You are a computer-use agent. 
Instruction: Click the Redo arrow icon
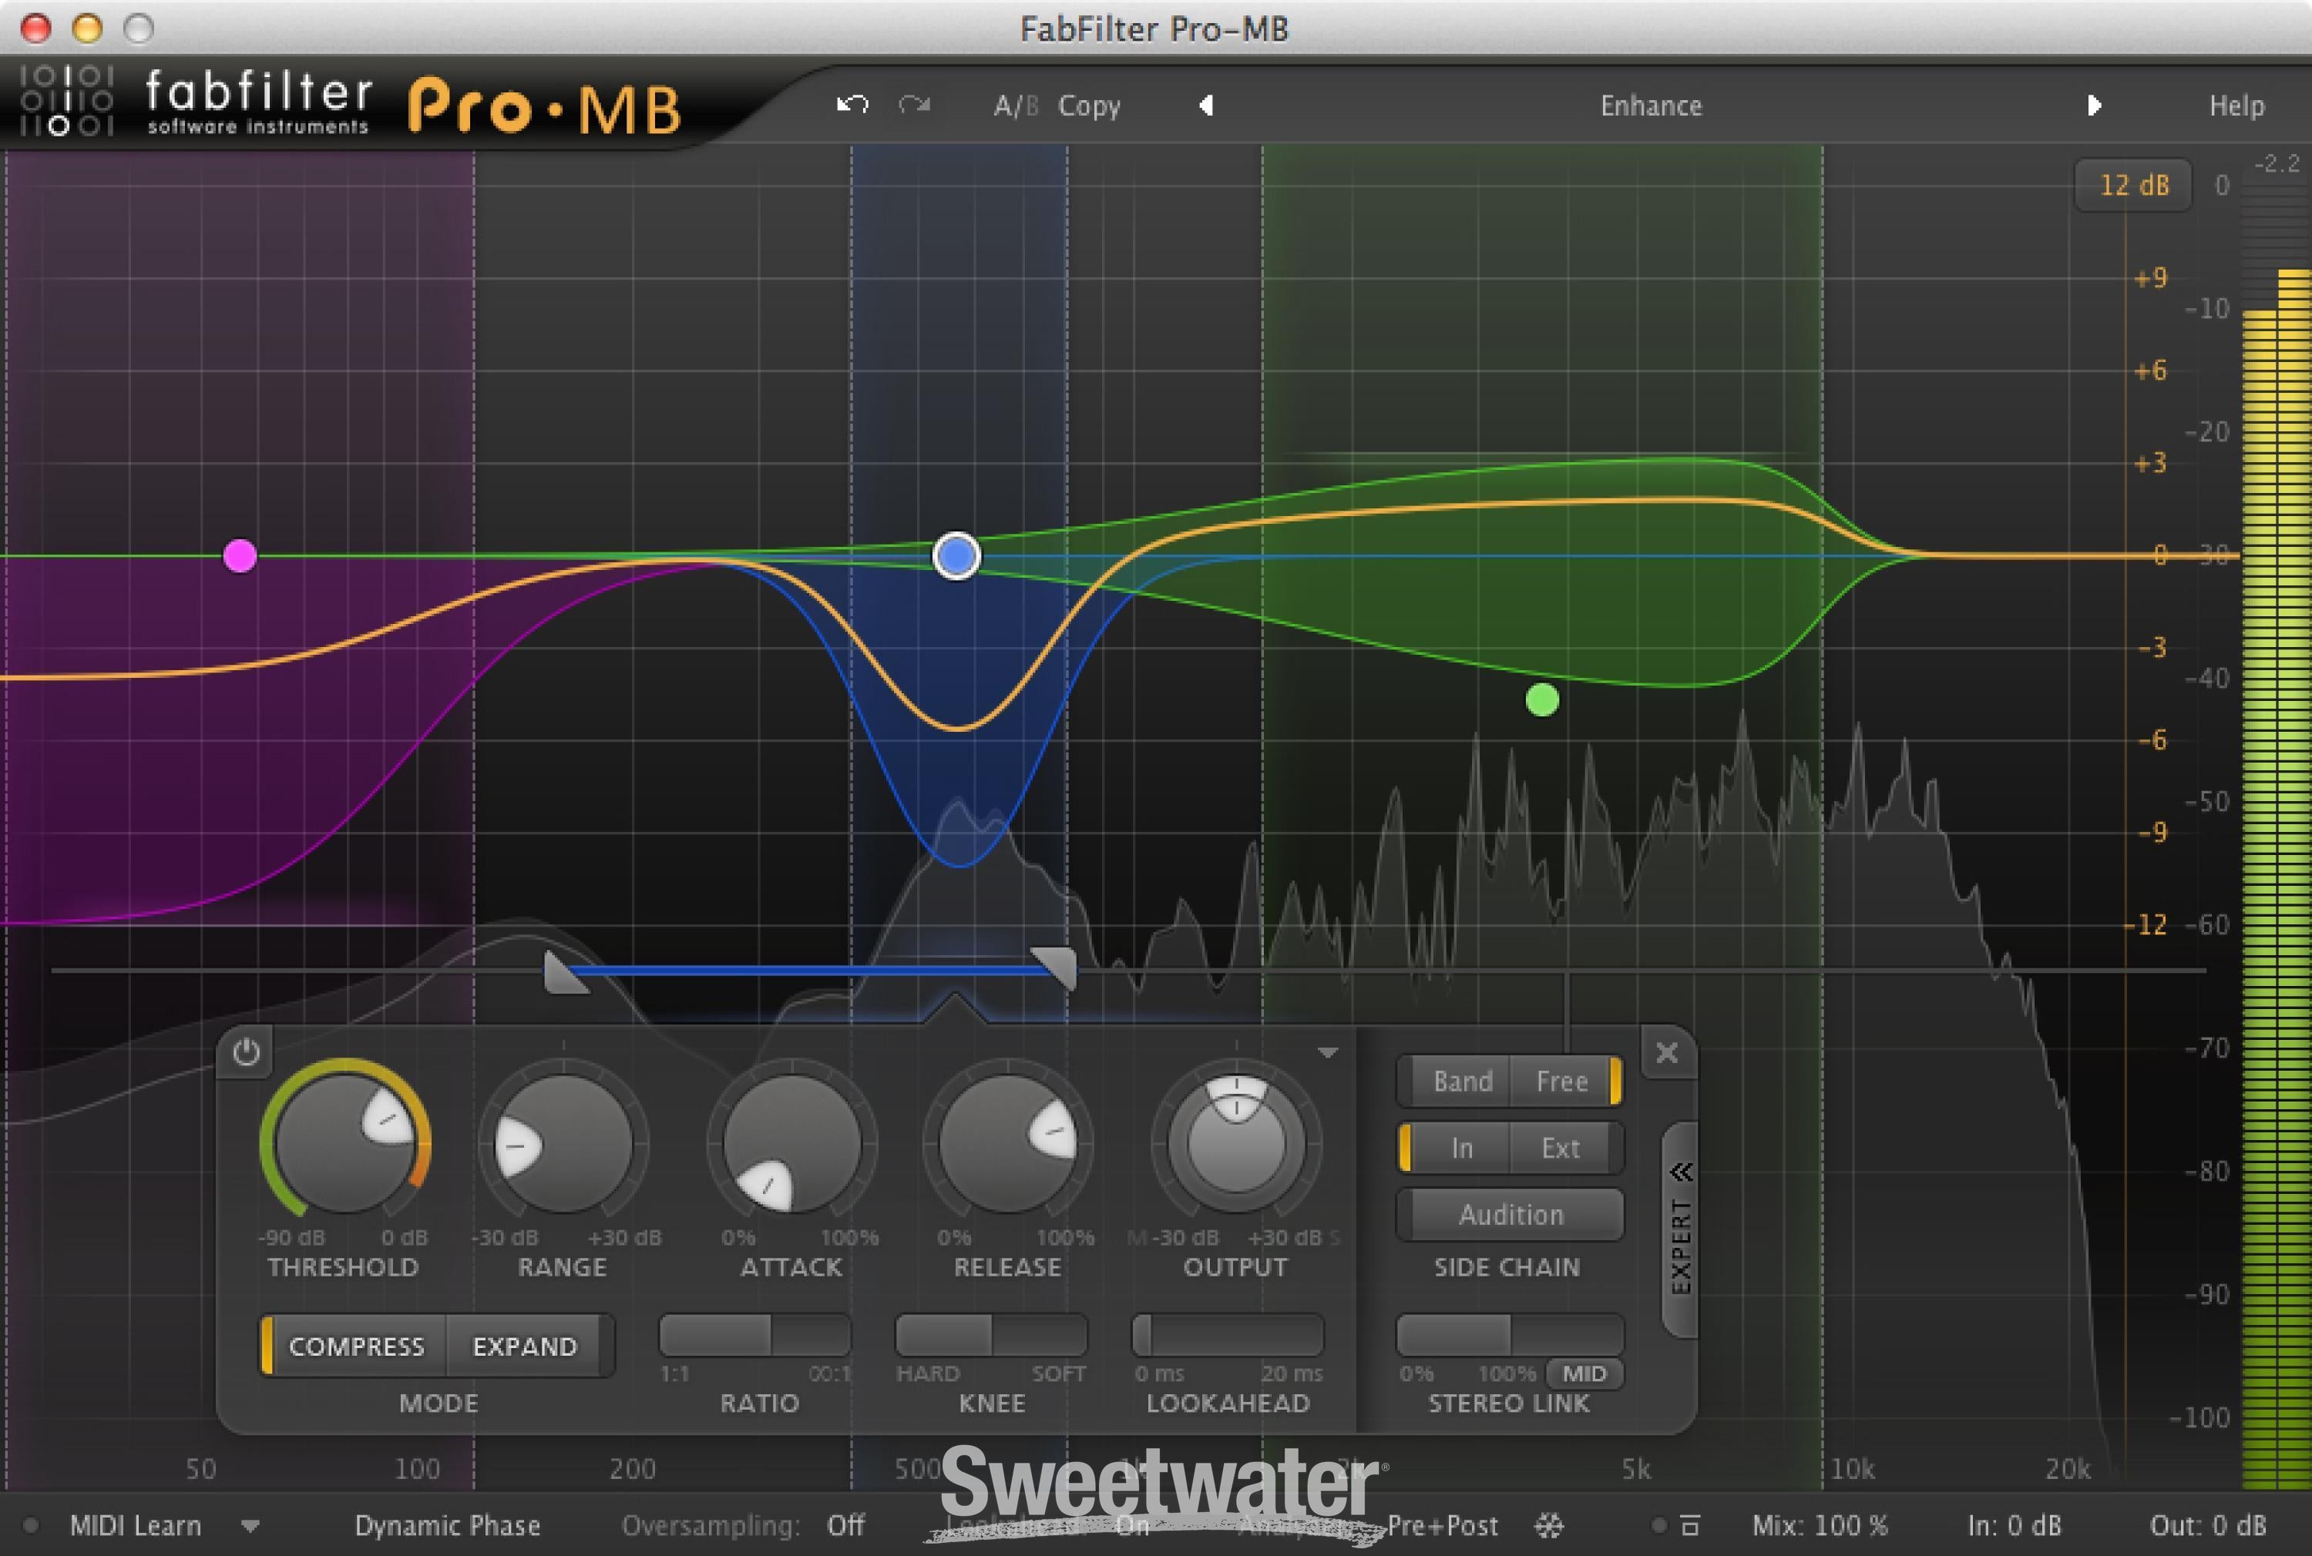point(914,104)
